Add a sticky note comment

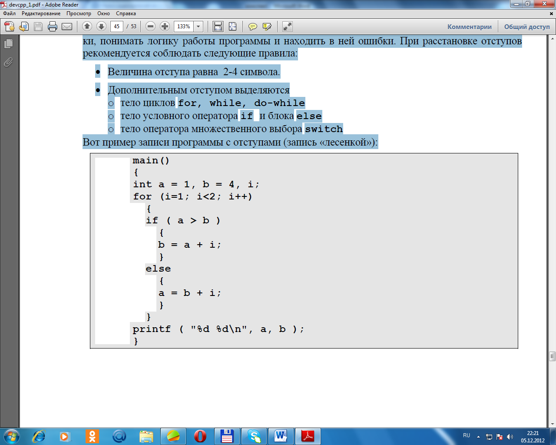(252, 27)
